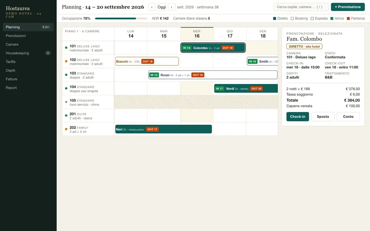Click the Diretto legend color swatch

pos(274,18)
